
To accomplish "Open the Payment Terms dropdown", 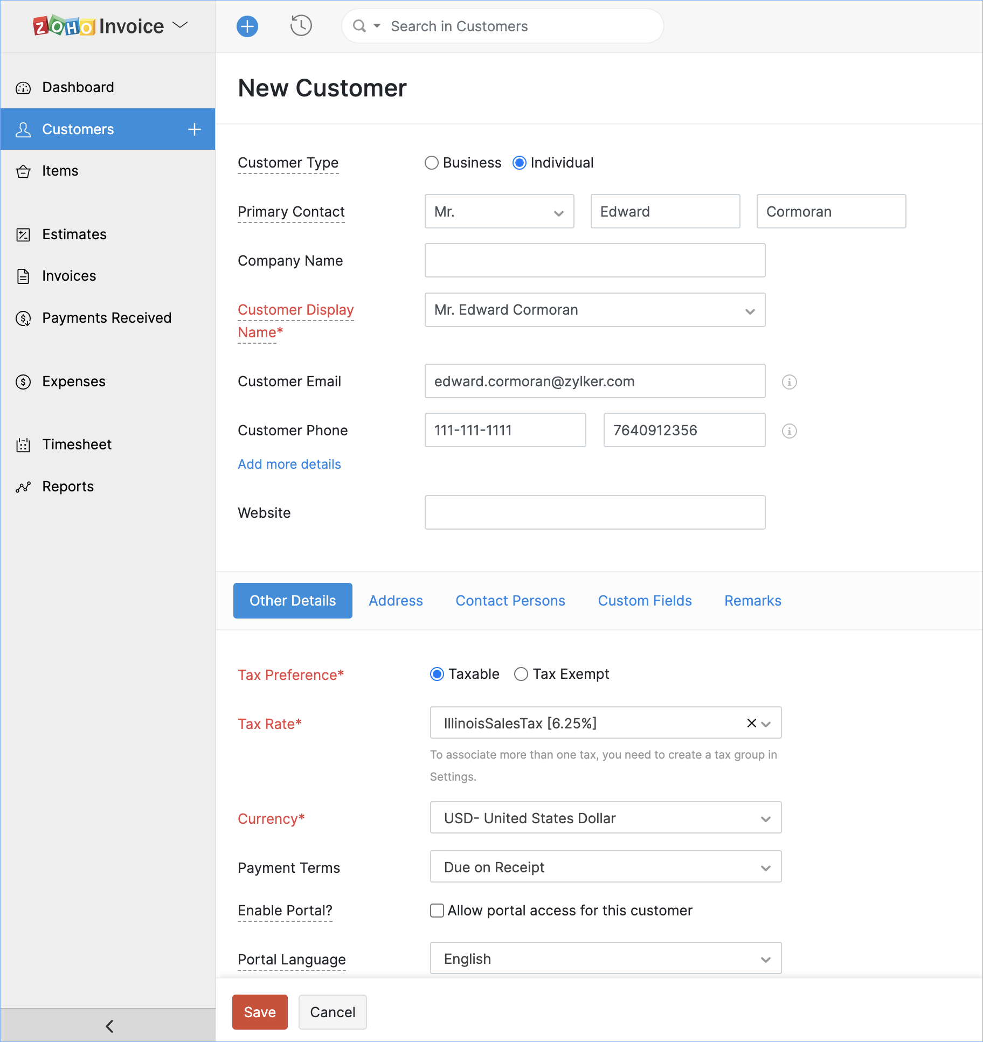I will tap(605, 867).
